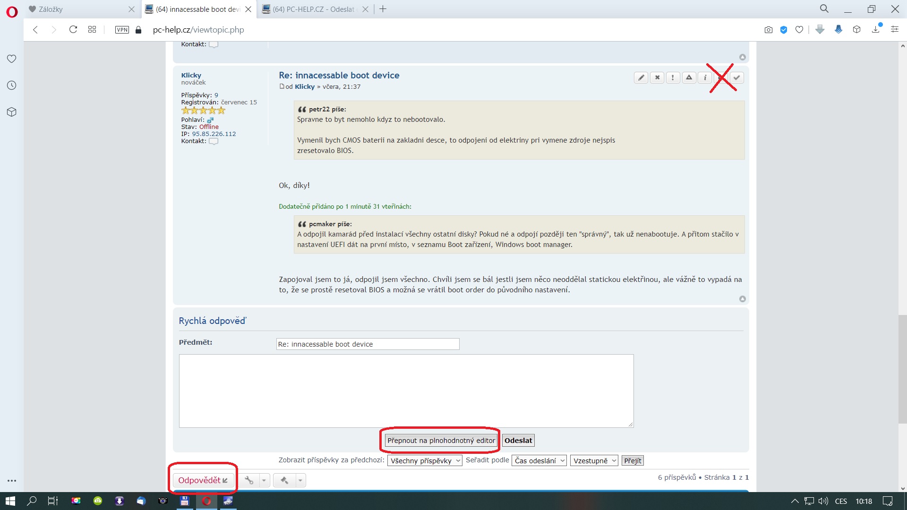Toggle the VPN badge in the address bar
Screen dimensions: 907x510
pos(122,30)
